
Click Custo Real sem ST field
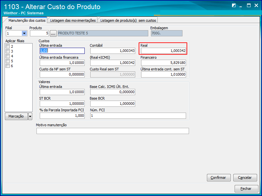pyautogui.click(x=113, y=74)
